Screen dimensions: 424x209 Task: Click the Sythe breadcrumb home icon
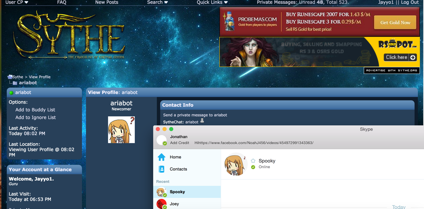[x=10, y=77]
